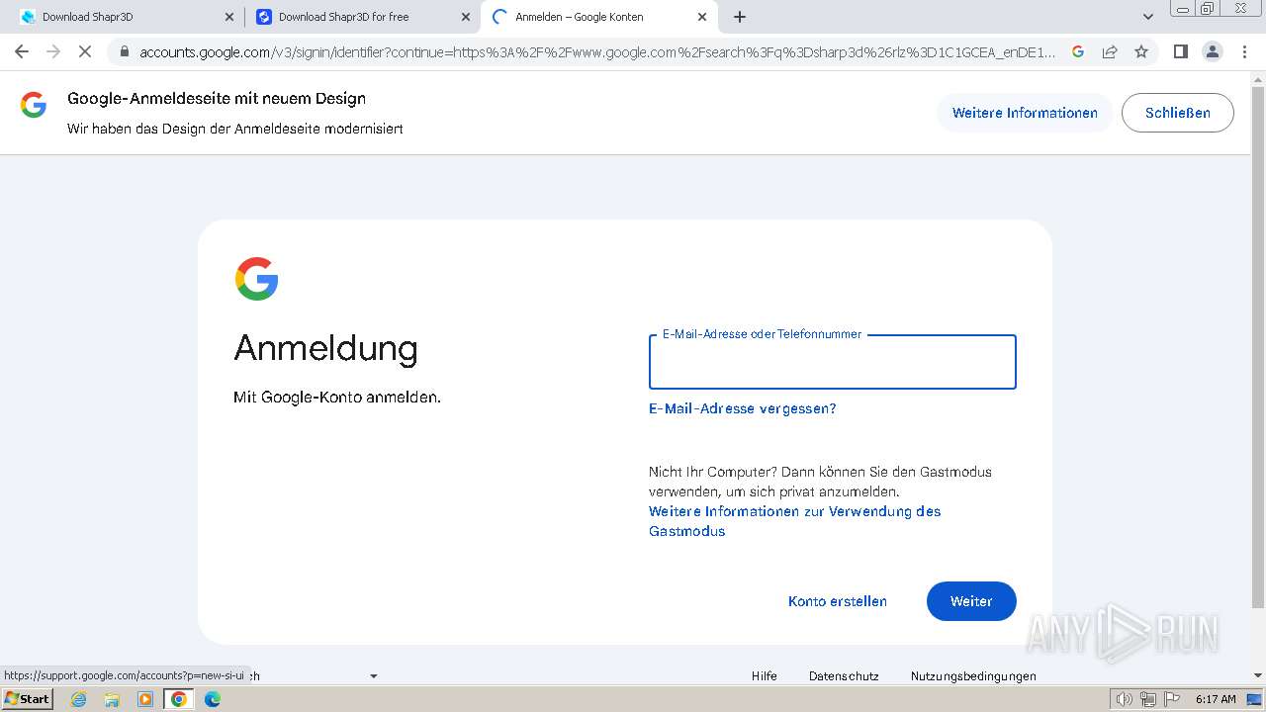Open the Chrome three-dot menu

pyautogui.click(x=1244, y=51)
